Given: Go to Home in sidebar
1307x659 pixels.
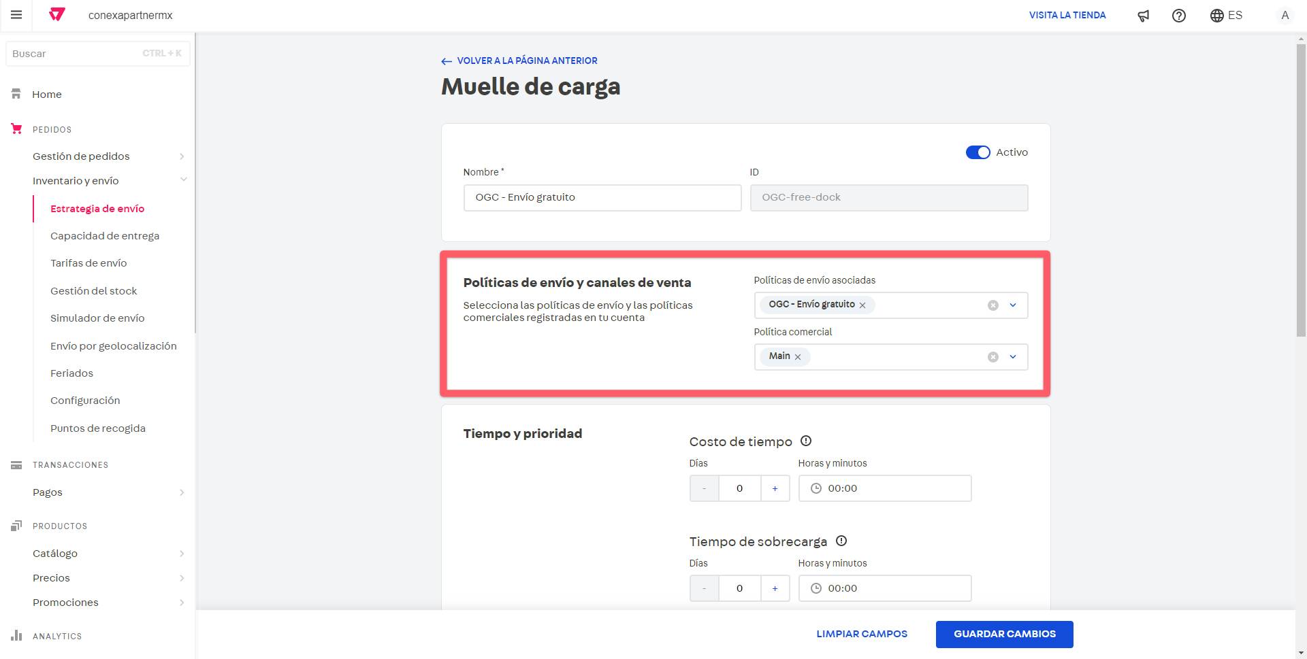Looking at the screenshot, I should click(x=47, y=95).
